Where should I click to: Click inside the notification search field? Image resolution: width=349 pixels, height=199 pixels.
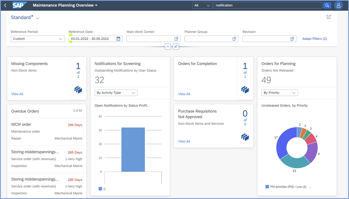(x=268, y=5)
